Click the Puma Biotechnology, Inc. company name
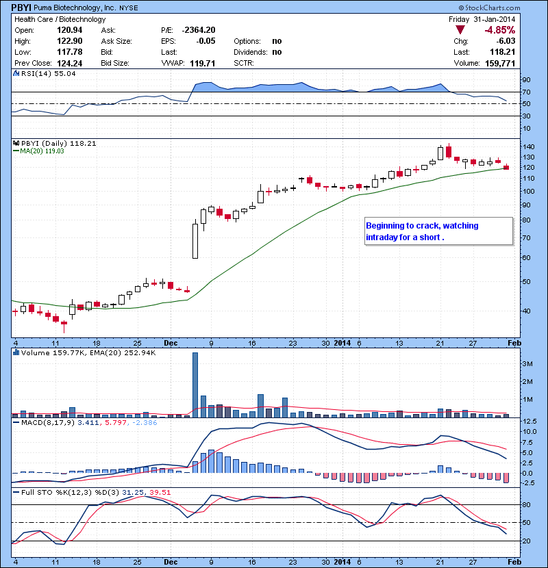 75,8
